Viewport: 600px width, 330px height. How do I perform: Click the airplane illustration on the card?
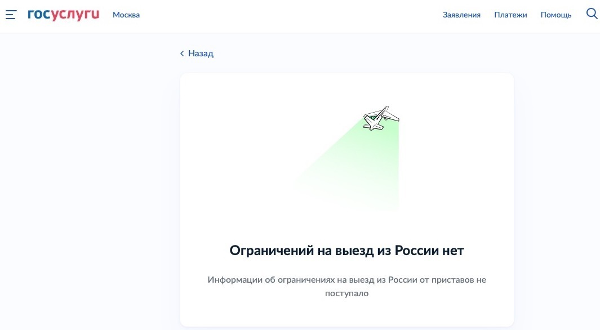pos(381,117)
